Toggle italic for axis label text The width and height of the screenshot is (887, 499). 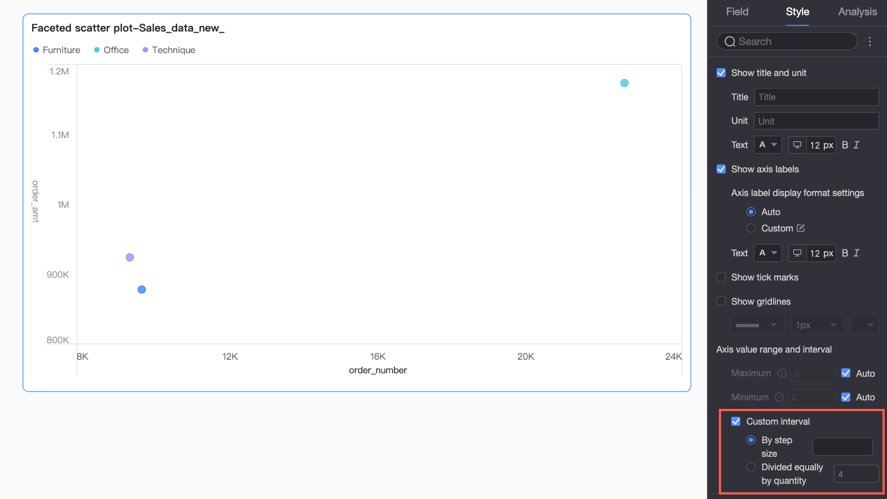point(857,253)
